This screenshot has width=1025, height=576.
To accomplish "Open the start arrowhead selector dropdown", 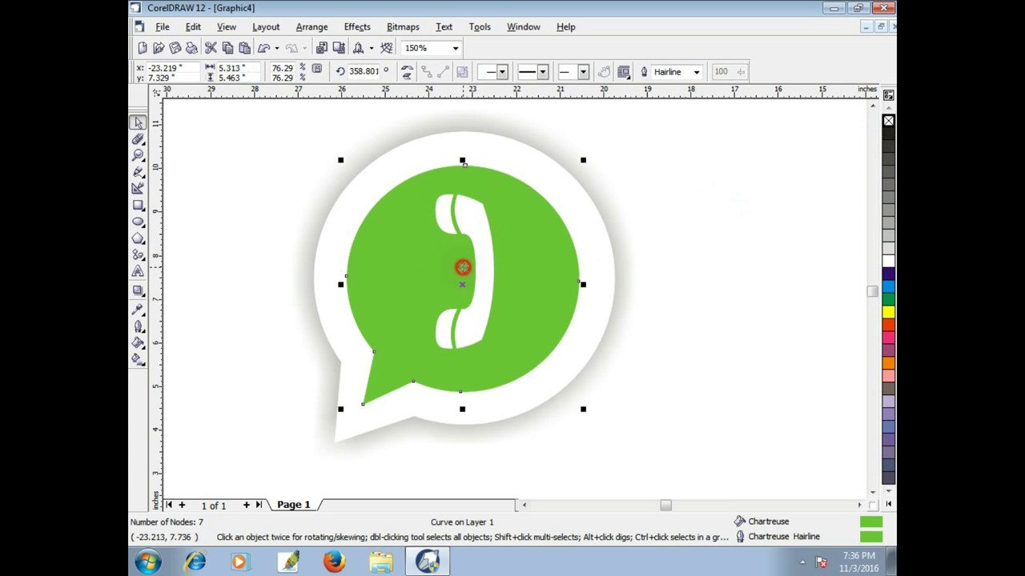I will pos(502,72).
